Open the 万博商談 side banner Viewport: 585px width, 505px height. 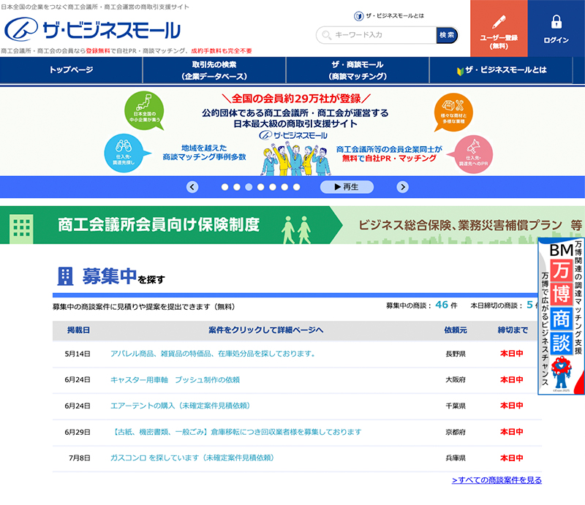[561, 316]
